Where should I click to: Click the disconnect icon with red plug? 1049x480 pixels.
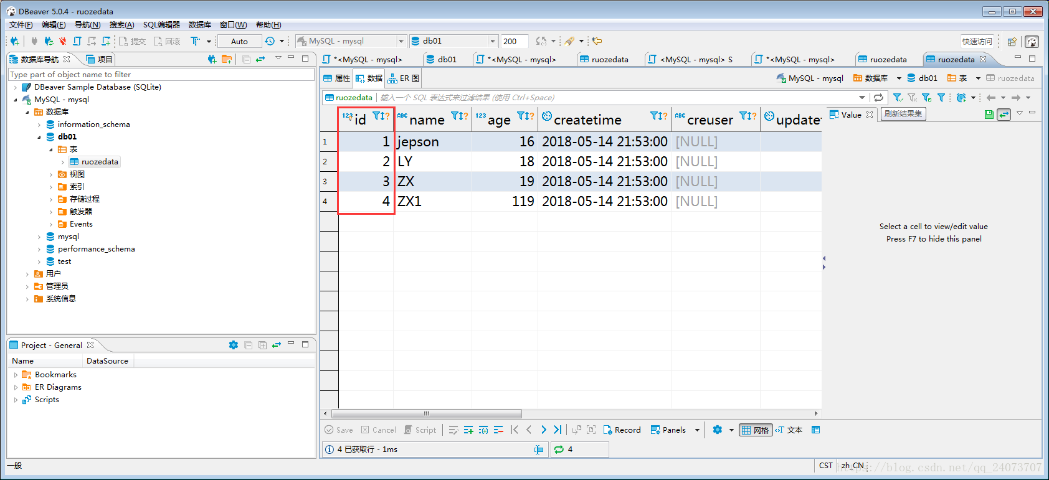click(x=62, y=41)
